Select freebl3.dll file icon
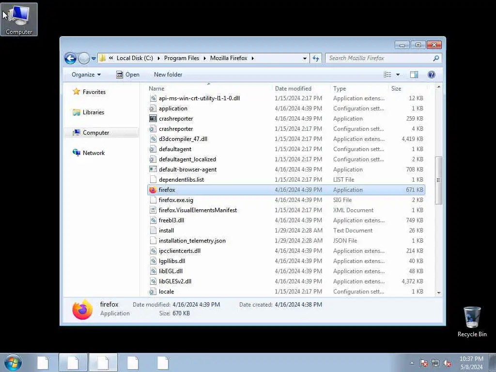 tap(153, 220)
